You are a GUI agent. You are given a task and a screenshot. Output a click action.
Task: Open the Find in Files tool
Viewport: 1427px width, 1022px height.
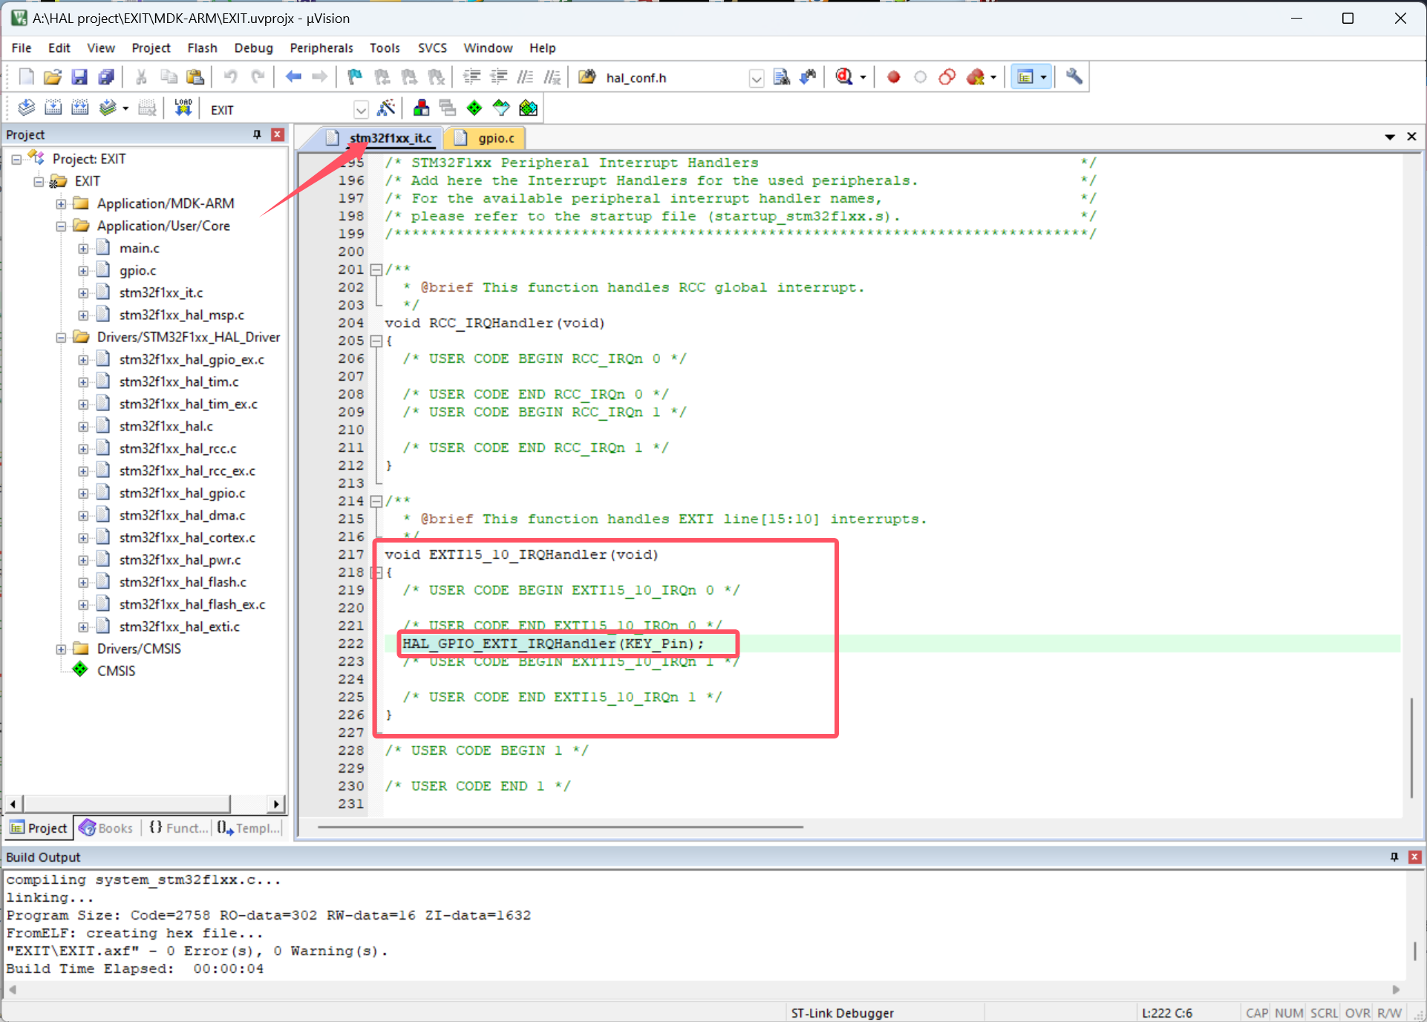[x=782, y=76]
